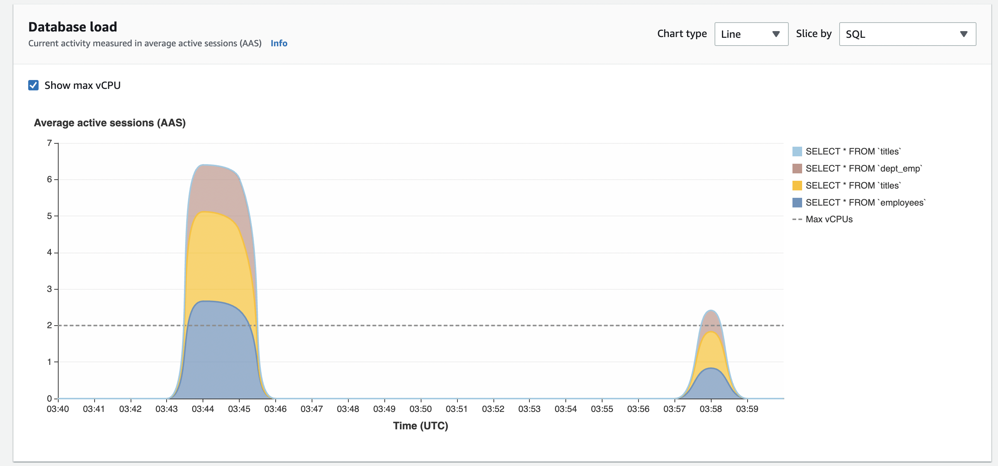Viewport: 998px width, 466px height.
Task: Click the dashed Max vCPU line at 03:50
Action: pyautogui.click(x=420, y=326)
